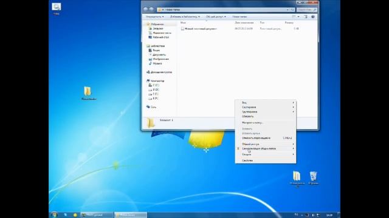Click the folder icon in the address bar

tap(160, 10)
